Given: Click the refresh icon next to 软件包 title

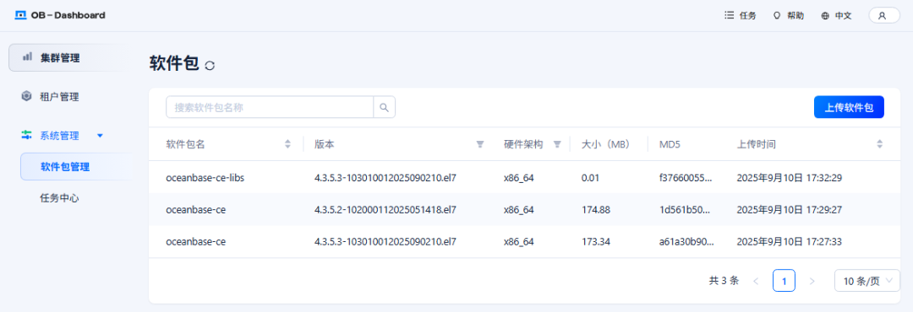Looking at the screenshot, I should pos(210,66).
